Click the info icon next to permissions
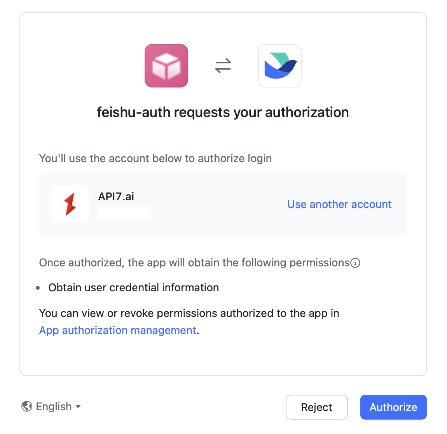This screenshot has width=447, height=434. [x=356, y=263]
